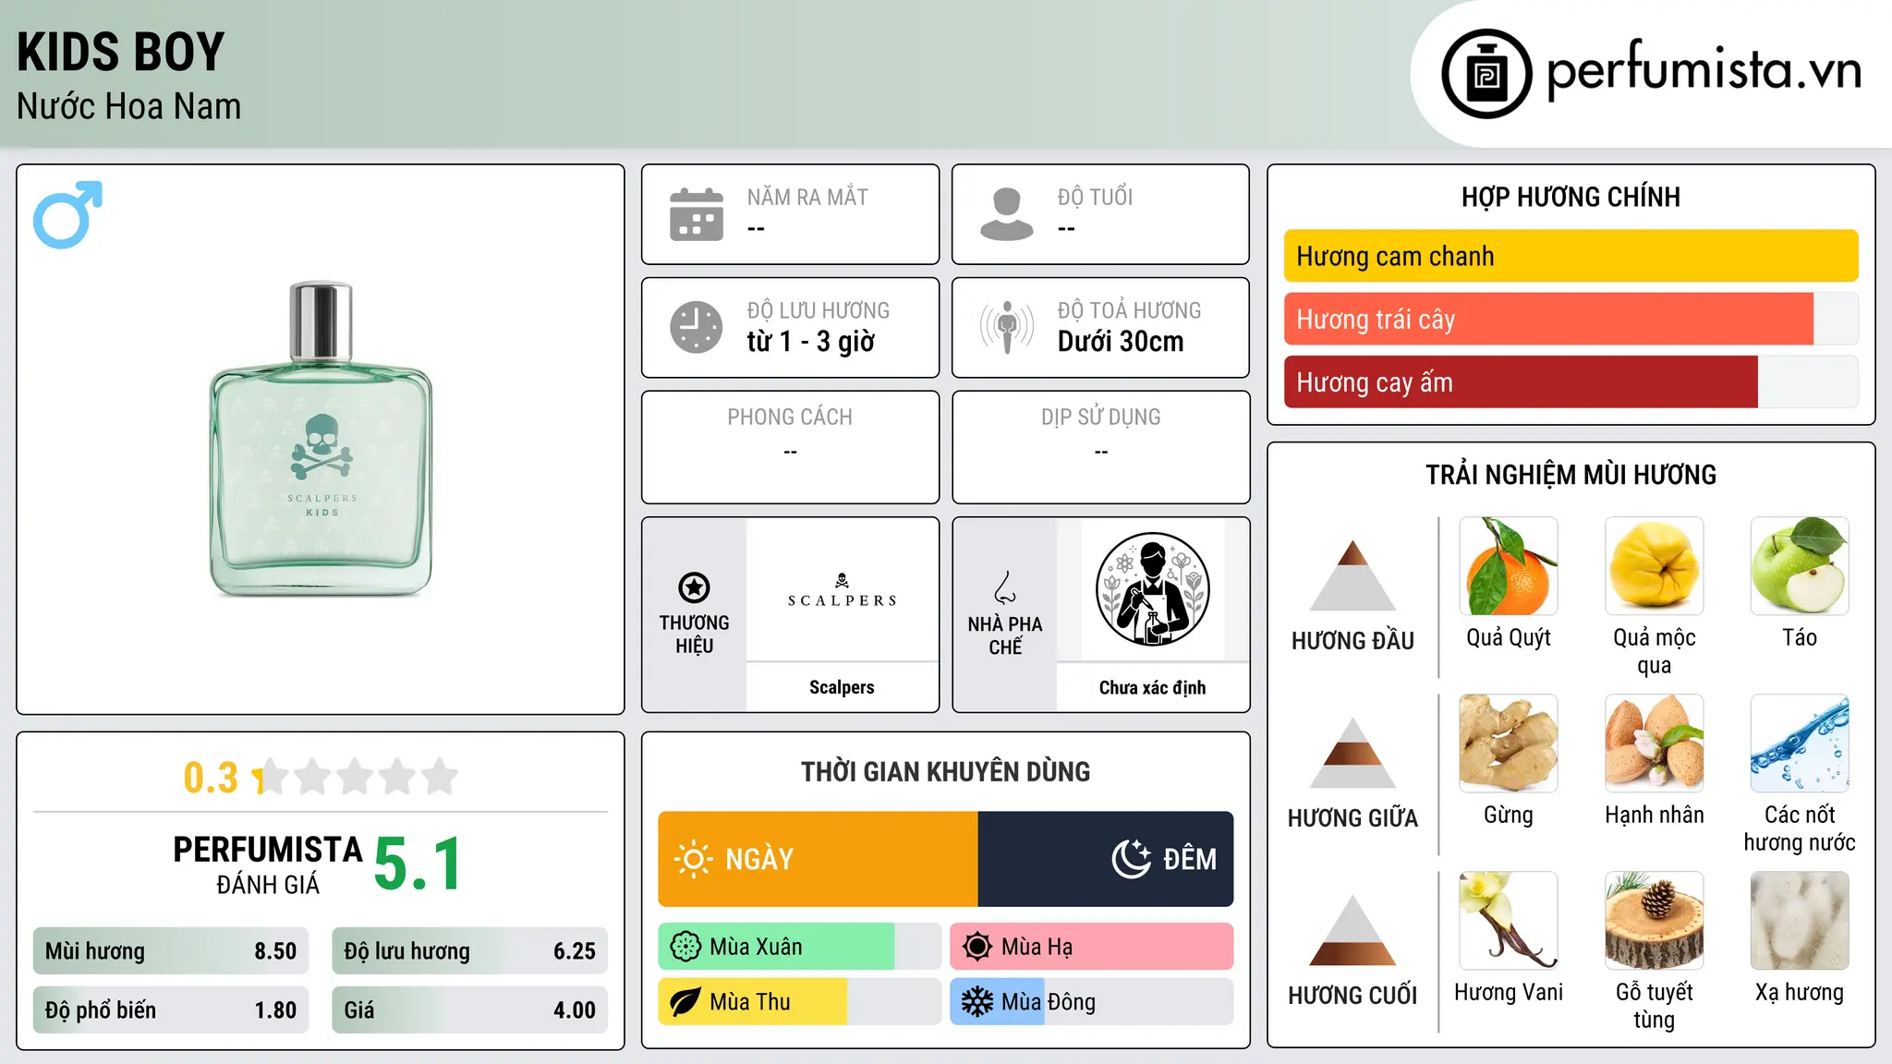Click the moon icon in the Đêm bar
Image resolution: width=1892 pixels, height=1064 pixels.
1131,859
